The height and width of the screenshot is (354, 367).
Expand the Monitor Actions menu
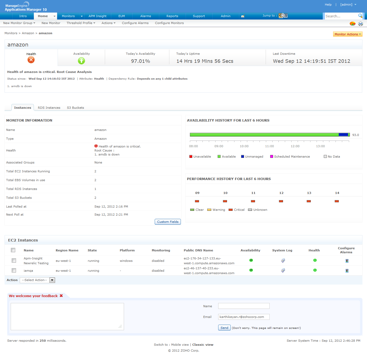(348, 34)
